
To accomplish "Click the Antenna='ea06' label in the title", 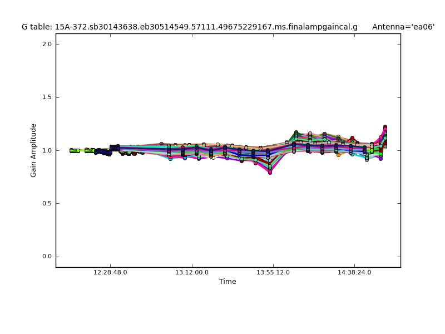I will [x=403, y=27].
